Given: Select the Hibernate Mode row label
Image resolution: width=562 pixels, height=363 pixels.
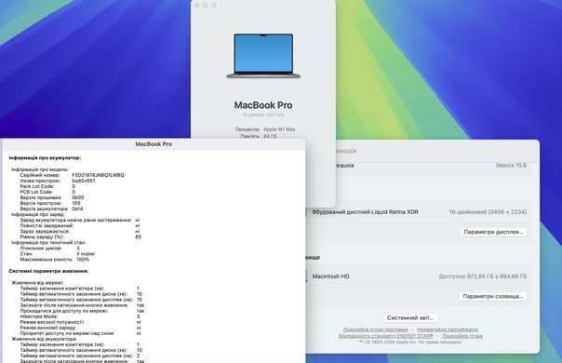Looking at the screenshot, I should [x=39, y=316].
